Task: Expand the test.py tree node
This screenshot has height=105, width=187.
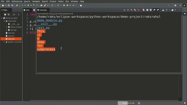Action: coord(6,30)
